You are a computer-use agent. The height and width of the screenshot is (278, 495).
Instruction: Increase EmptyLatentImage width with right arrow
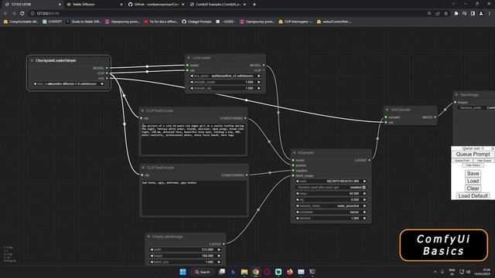click(x=219, y=249)
